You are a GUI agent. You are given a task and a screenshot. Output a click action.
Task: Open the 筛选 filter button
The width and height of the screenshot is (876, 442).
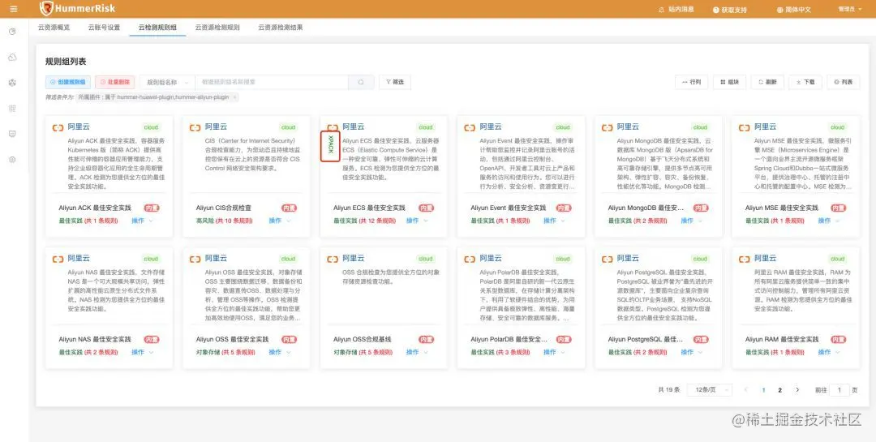pyautogui.click(x=394, y=82)
